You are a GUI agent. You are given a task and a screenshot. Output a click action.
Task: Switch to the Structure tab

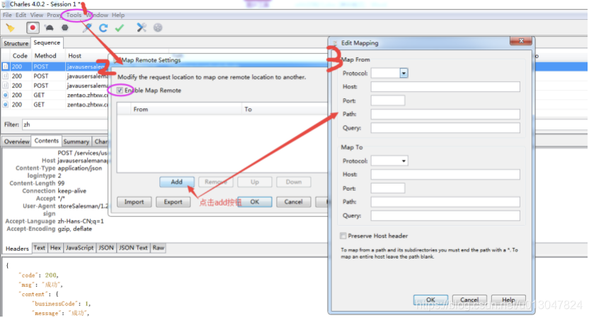(16, 43)
